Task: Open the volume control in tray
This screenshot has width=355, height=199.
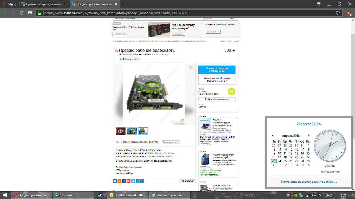Action: coord(314,195)
